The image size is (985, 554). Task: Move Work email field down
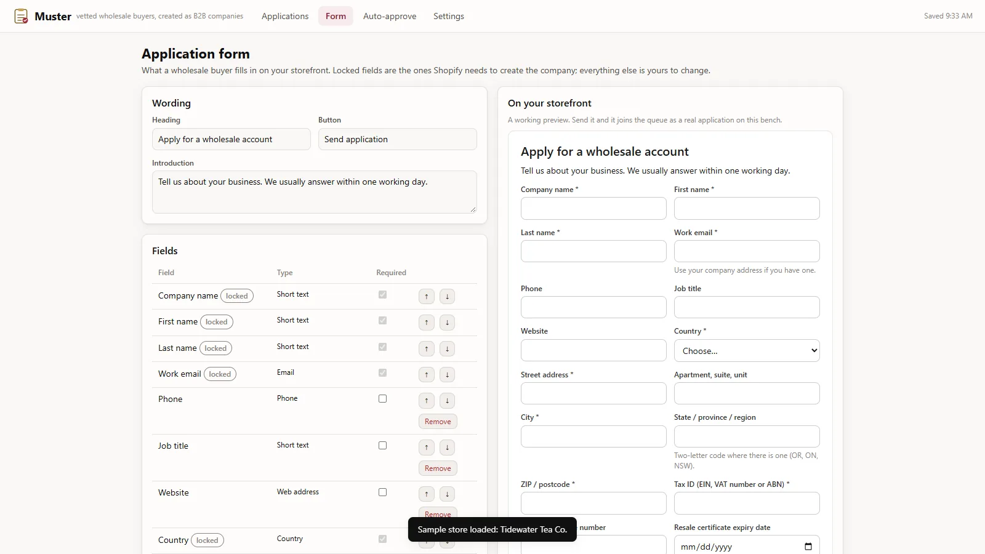point(447,375)
